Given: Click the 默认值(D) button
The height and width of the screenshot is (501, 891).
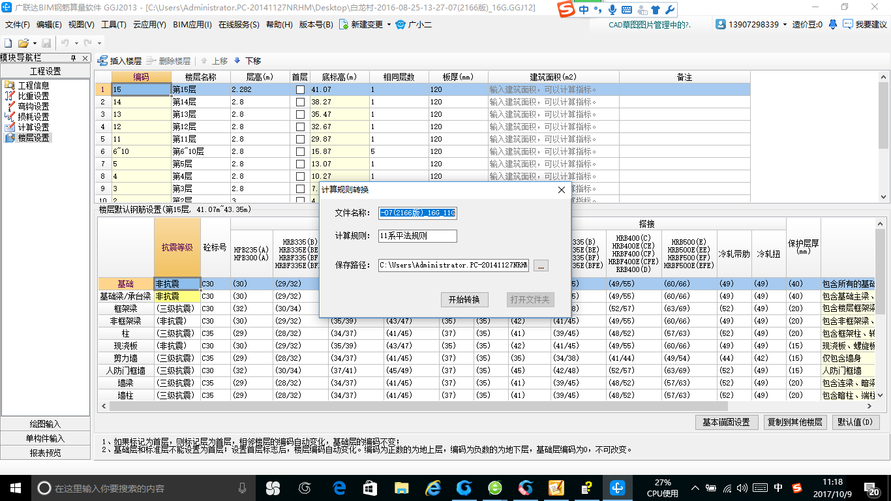Looking at the screenshot, I should (x=856, y=422).
